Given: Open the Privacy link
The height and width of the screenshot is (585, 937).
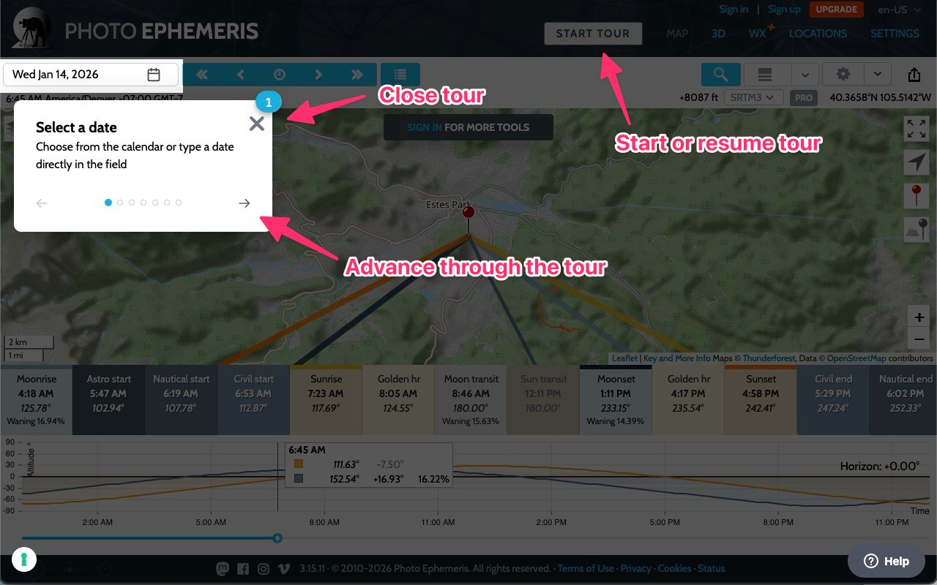Looking at the screenshot, I should point(636,568).
